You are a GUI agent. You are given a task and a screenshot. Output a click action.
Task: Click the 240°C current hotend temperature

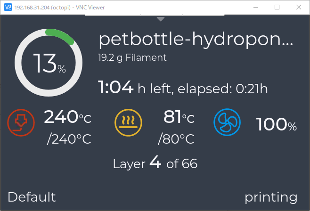pos(68,117)
